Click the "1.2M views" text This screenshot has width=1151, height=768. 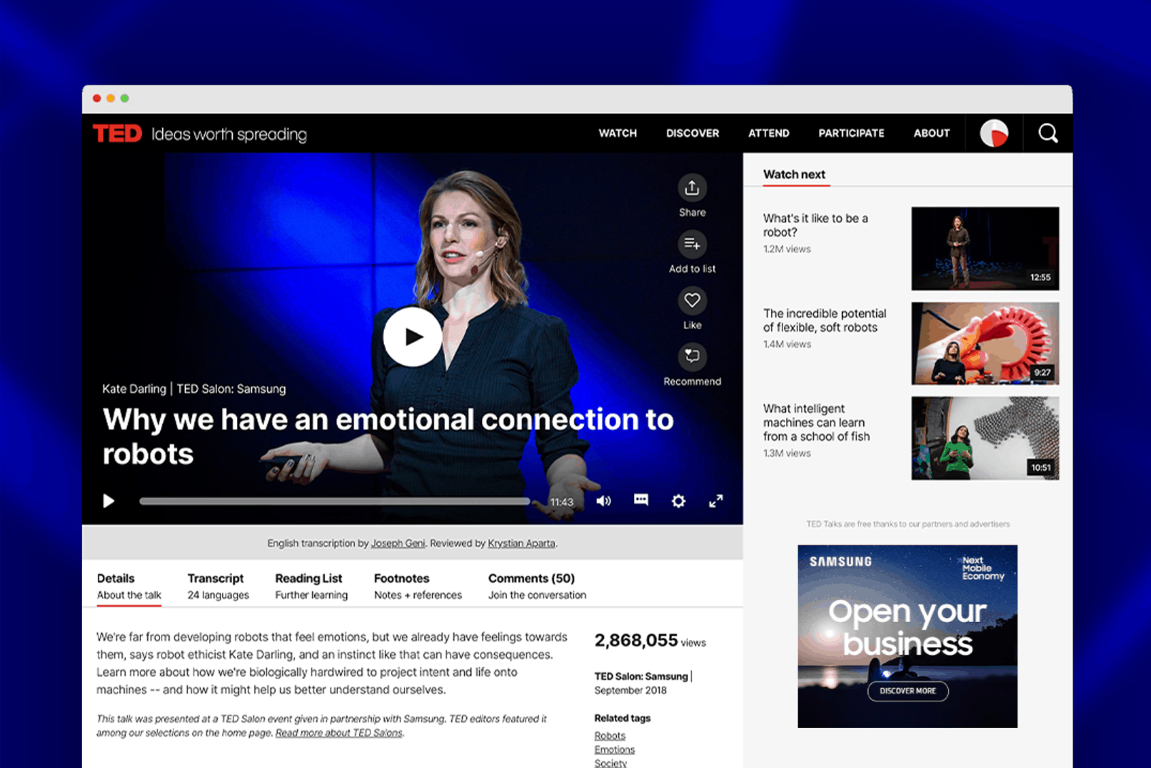(787, 249)
